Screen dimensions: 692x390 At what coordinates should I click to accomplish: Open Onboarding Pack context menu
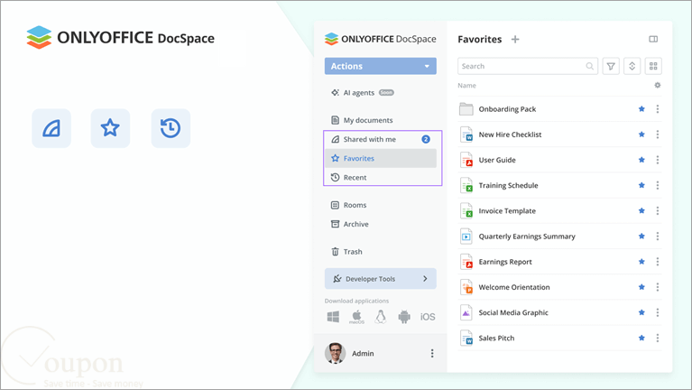coord(657,109)
